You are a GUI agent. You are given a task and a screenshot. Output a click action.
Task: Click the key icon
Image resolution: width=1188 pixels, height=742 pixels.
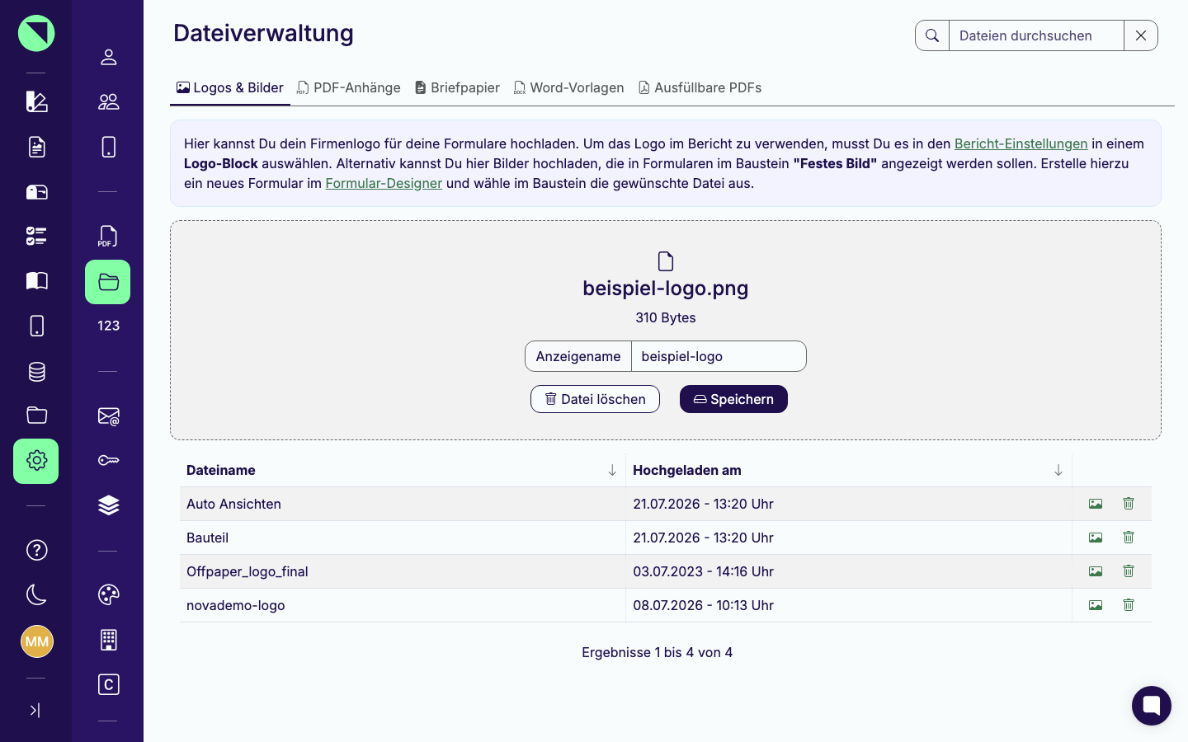point(108,460)
